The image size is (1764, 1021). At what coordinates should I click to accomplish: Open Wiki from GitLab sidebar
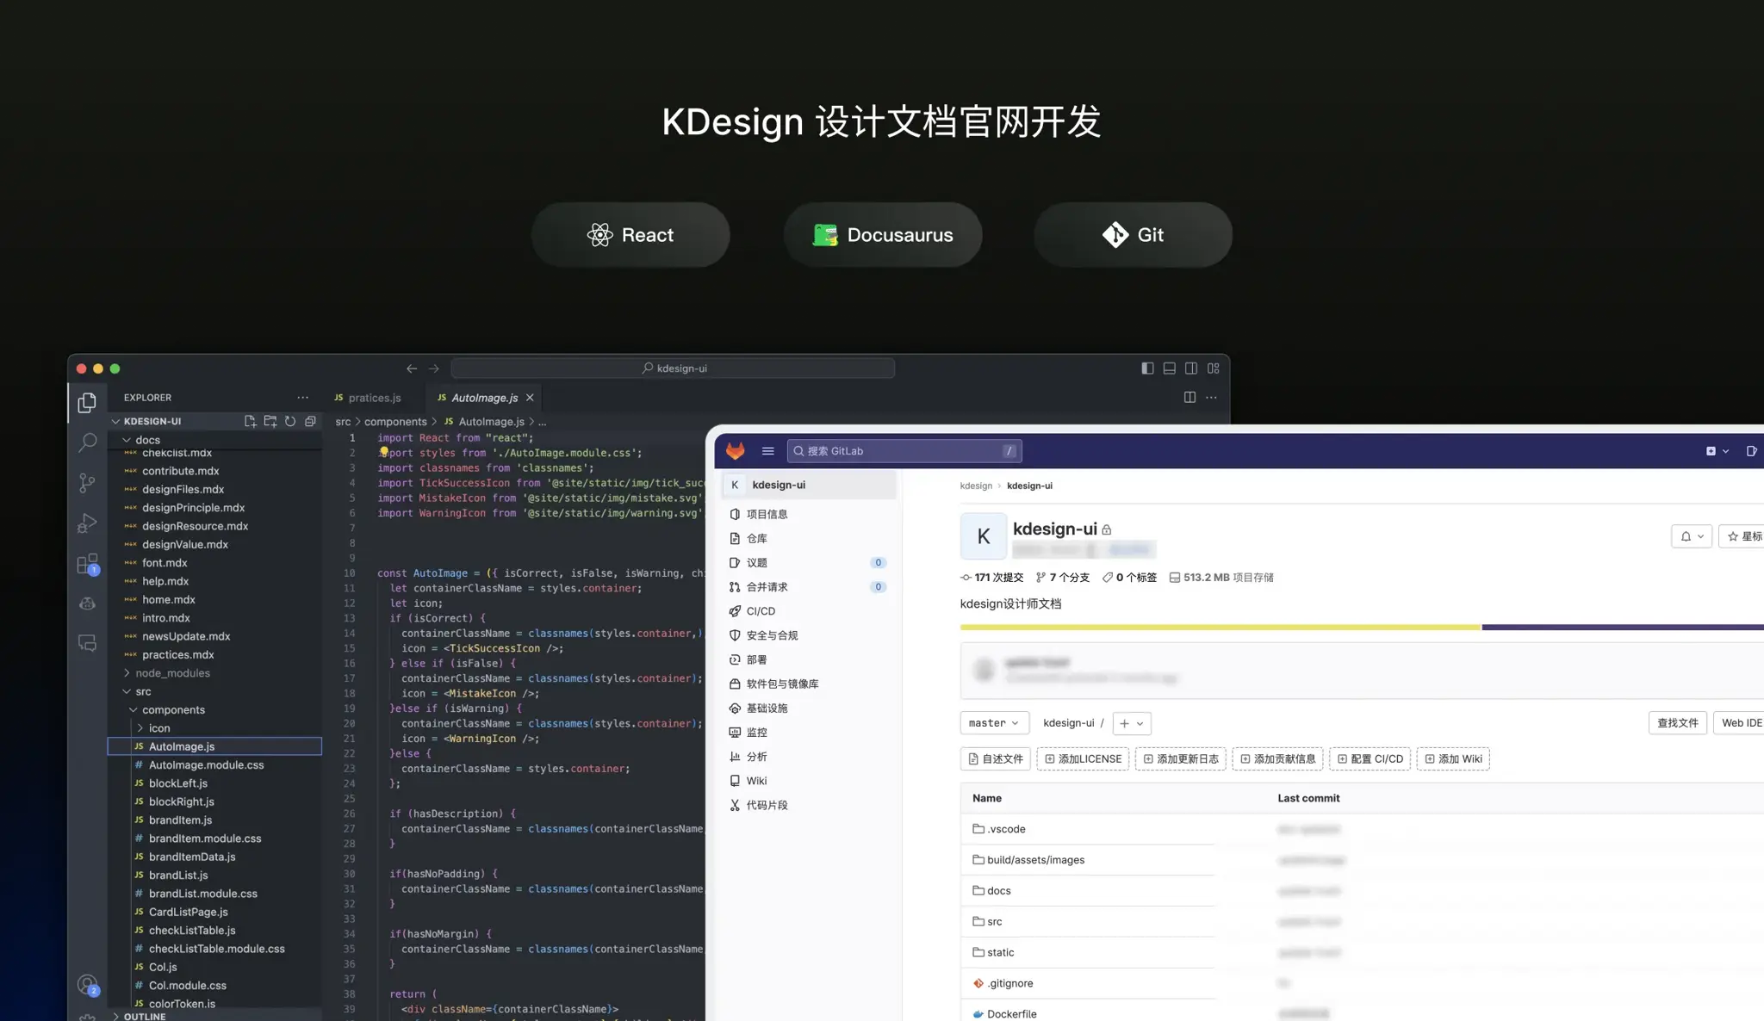click(x=756, y=780)
